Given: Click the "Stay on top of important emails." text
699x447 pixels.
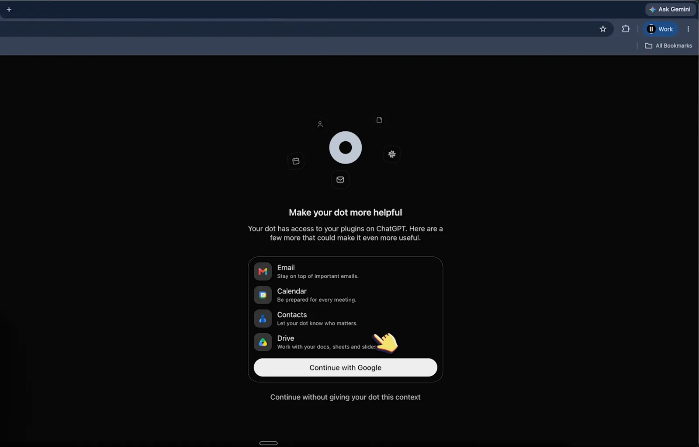Looking at the screenshot, I should click(x=318, y=276).
